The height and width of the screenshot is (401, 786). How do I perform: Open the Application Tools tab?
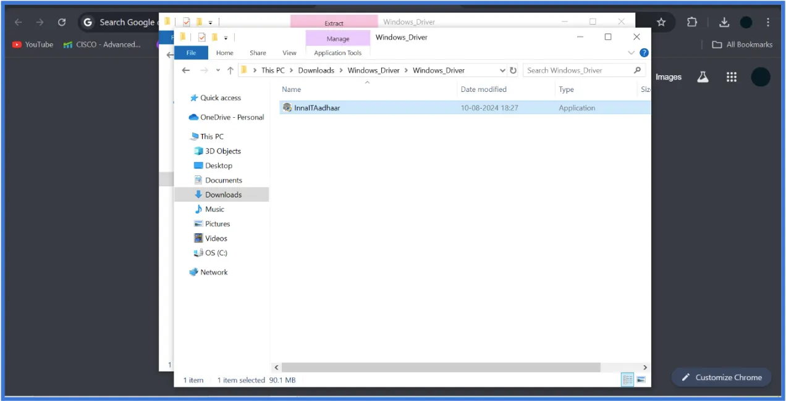click(x=338, y=53)
